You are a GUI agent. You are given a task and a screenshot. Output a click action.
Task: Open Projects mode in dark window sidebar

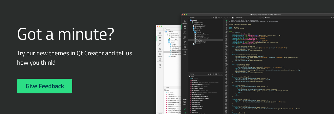185,42
